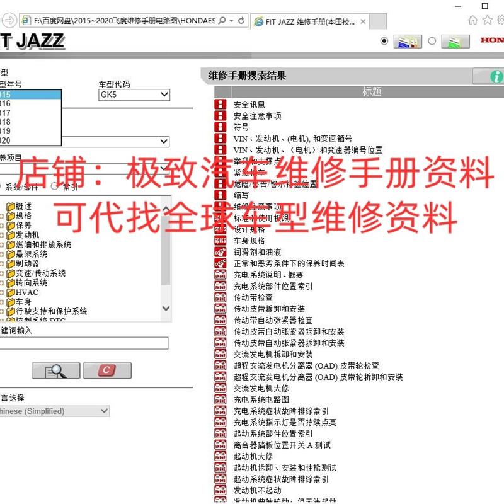Click the maintenance icon beside 润滑剂和油液
Image resolution: width=504 pixels, height=504 pixels.
220,252
